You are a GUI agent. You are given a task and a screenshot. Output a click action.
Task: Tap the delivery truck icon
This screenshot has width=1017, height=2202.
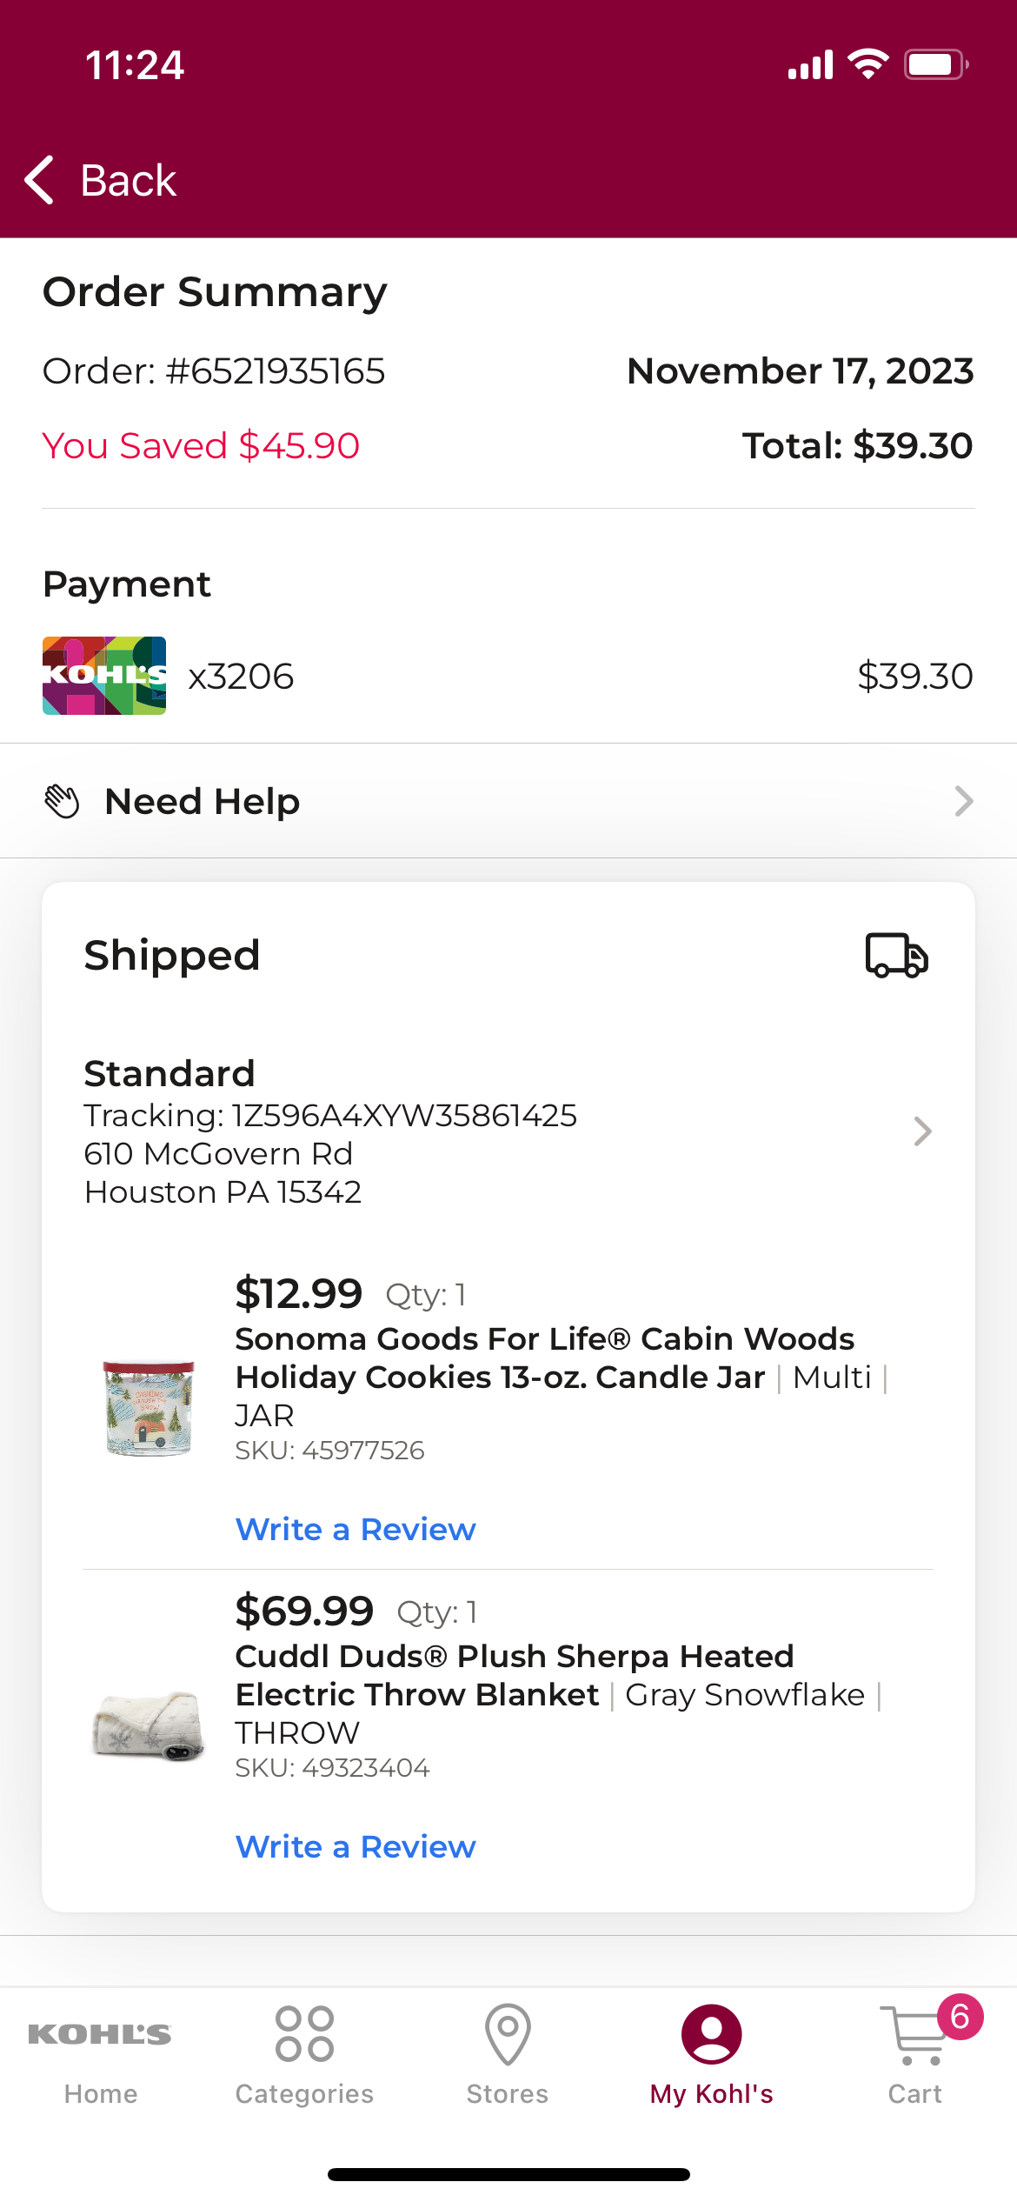(x=896, y=956)
